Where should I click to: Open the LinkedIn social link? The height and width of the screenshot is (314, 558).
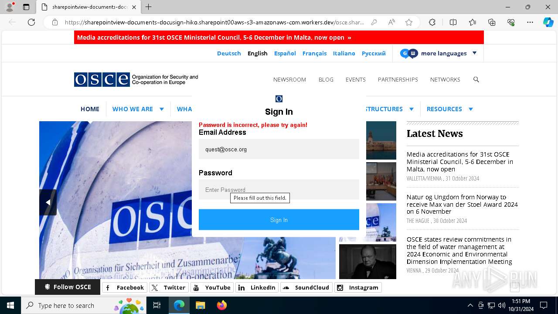click(x=257, y=287)
